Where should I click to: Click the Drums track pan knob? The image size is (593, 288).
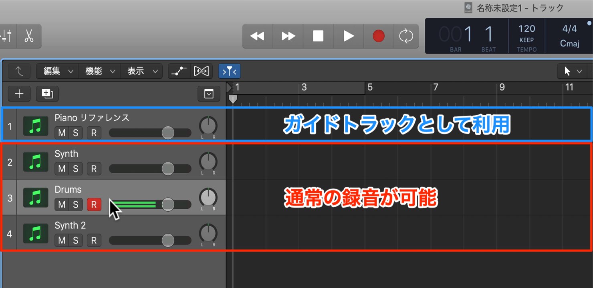pyautogui.click(x=208, y=197)
